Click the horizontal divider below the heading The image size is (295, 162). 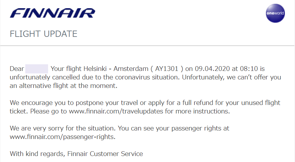pos(147,46)
